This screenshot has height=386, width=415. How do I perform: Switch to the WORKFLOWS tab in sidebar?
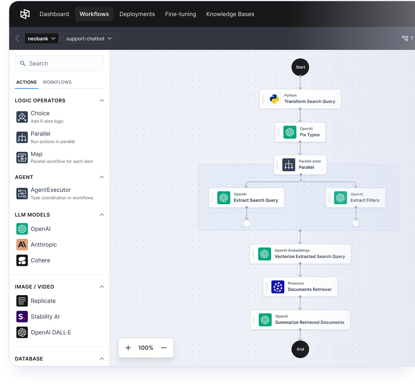coord(57,82)
